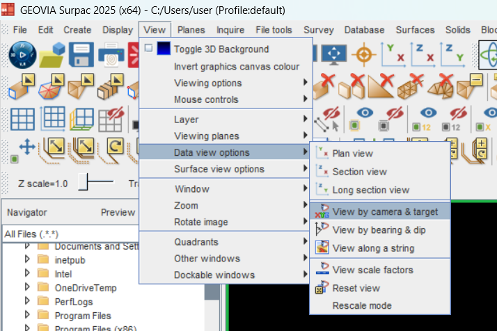
Task: Switch to the Navigator tab
Action: tap(27, 212)
